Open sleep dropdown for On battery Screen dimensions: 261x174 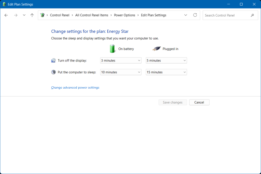click(x=120, y=72)
